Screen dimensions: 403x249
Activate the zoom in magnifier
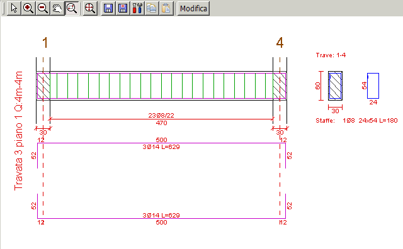pyautogui.click(x=28, y=8)
